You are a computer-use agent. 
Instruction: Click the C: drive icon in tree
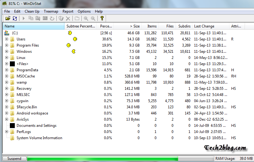(7, 33)
